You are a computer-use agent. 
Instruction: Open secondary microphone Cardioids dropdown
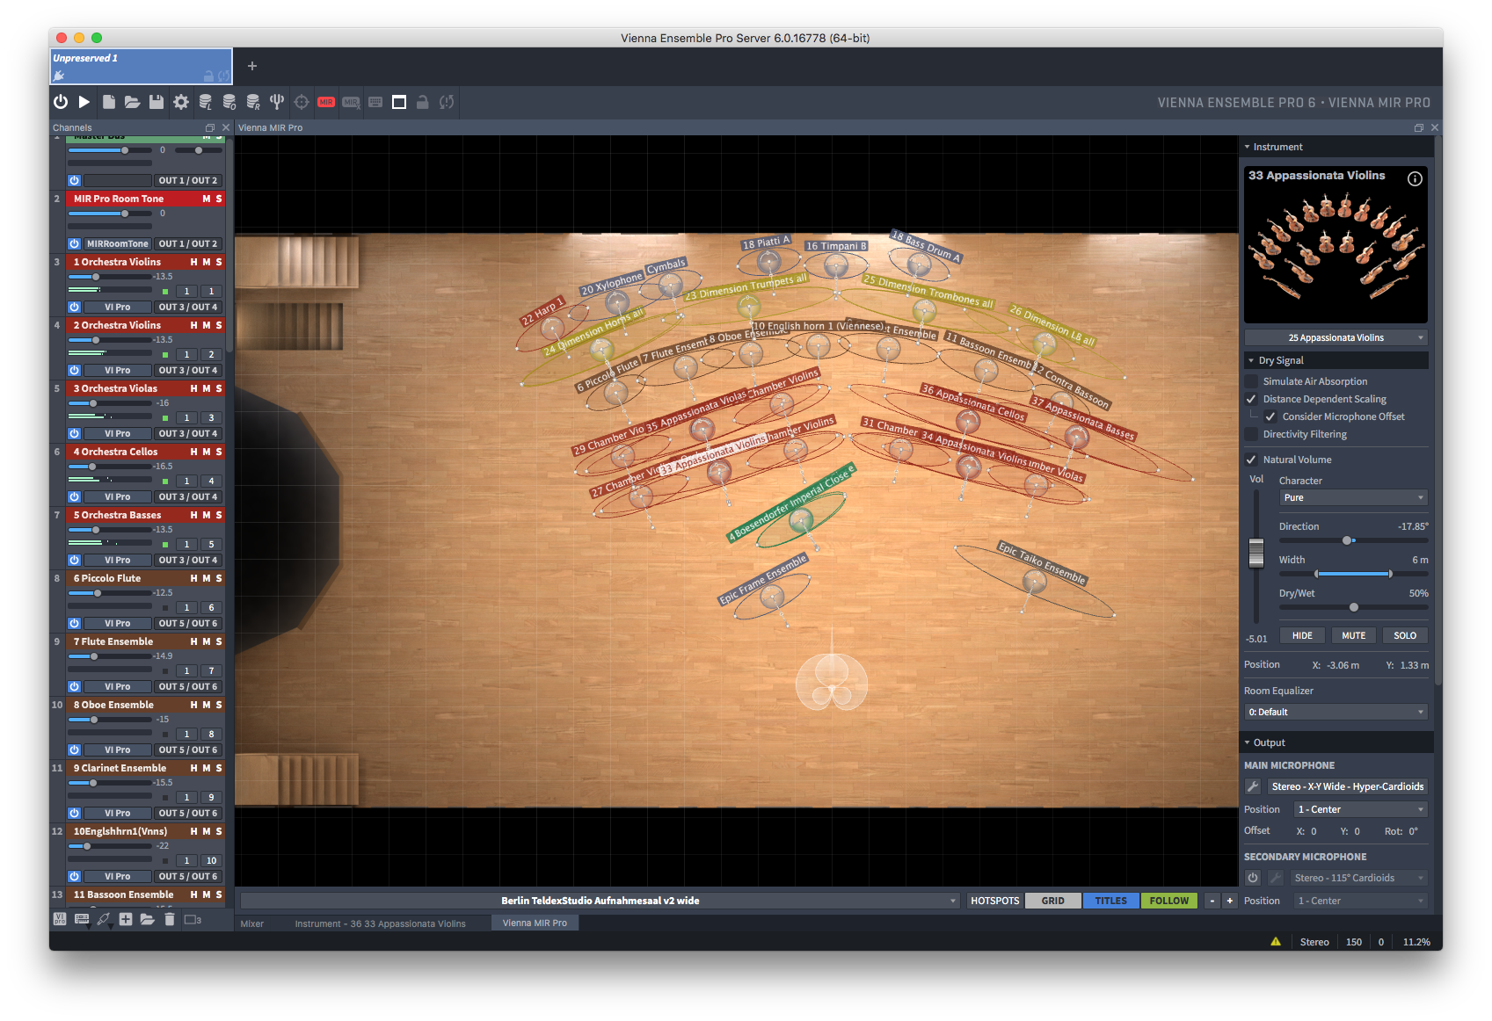coord(1358,878)
